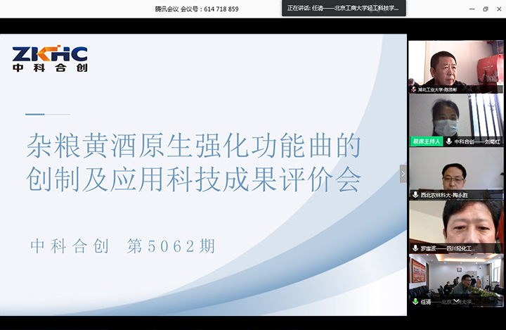Click the slide subtitle 中科合创 第5062期

point(122,246)
